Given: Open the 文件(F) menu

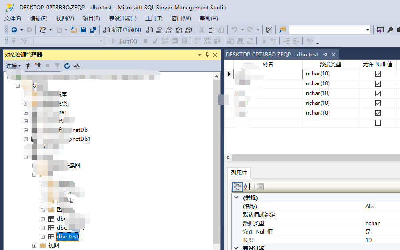Looking at the screenshot, I should [x=13, y=18].
